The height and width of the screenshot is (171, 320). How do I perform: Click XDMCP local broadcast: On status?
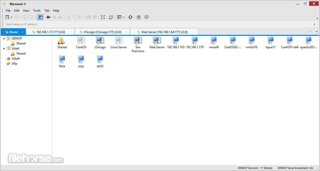295,168
